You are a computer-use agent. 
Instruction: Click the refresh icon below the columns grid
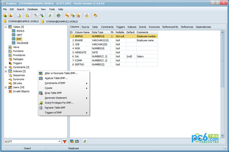[x=85, y=141]
